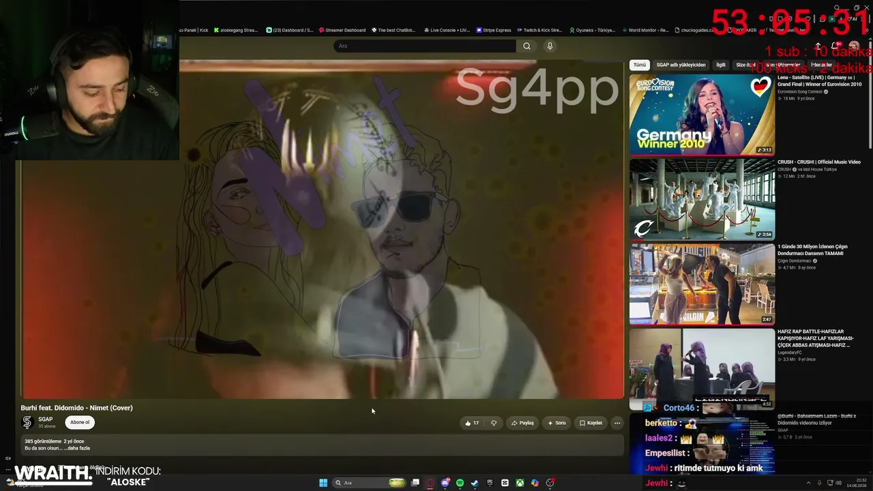The image size is (873, 491).
Task: Click the 1 Günde 30 Milyon İzlenen title
Action: [x=812, y=250]
